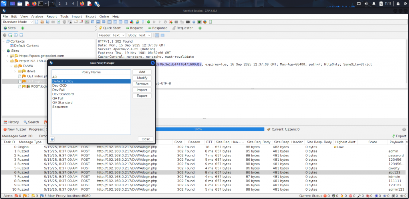Screen dimensions: 409x199
Task: Click the ZAP taskbar window icon
Action: coord(97,4)
